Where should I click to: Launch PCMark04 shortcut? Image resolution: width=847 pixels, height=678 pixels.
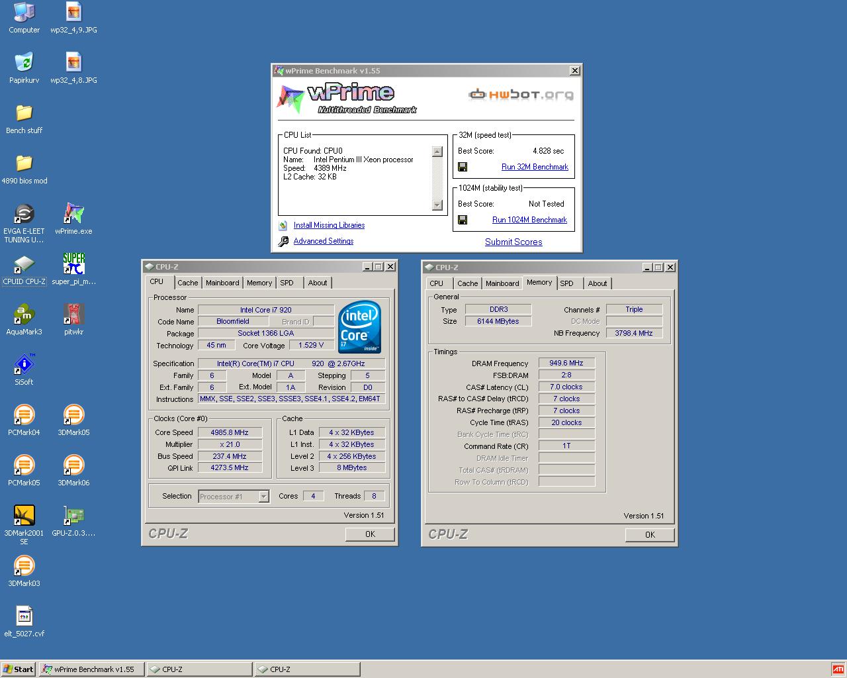tap(24, 420)
